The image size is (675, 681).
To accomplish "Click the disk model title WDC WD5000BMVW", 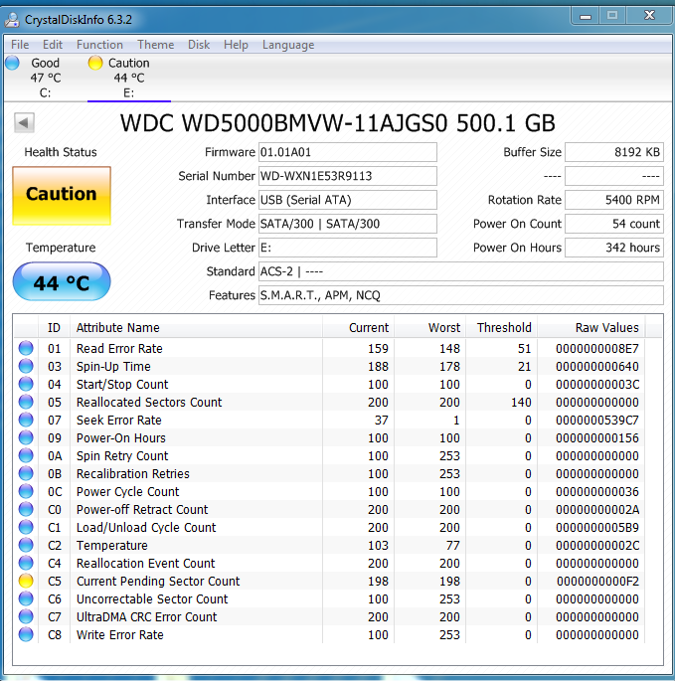I will 338,123.
